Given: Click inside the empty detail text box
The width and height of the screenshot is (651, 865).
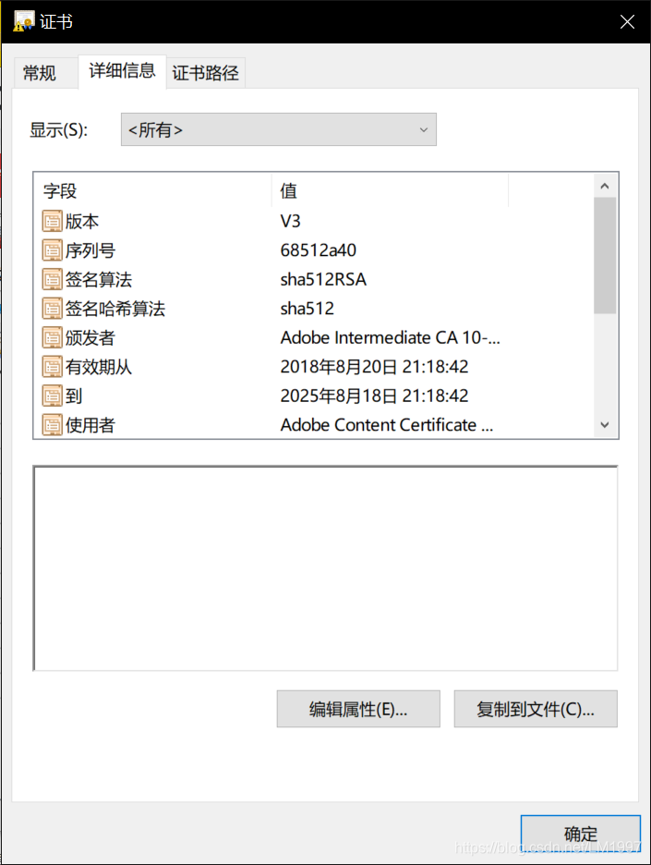Looking at the screenshot, I should pos(325,568).
